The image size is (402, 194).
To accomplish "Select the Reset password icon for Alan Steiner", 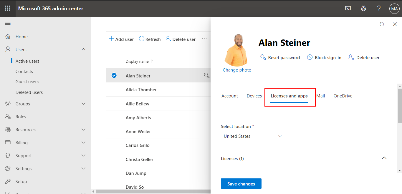I will (263, 57).
